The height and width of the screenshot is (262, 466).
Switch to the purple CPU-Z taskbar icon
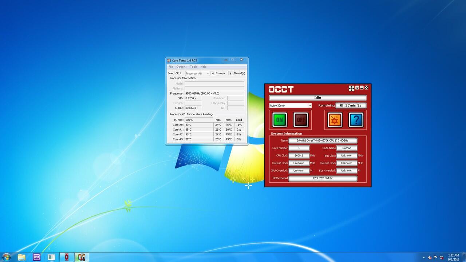point(37,257)
